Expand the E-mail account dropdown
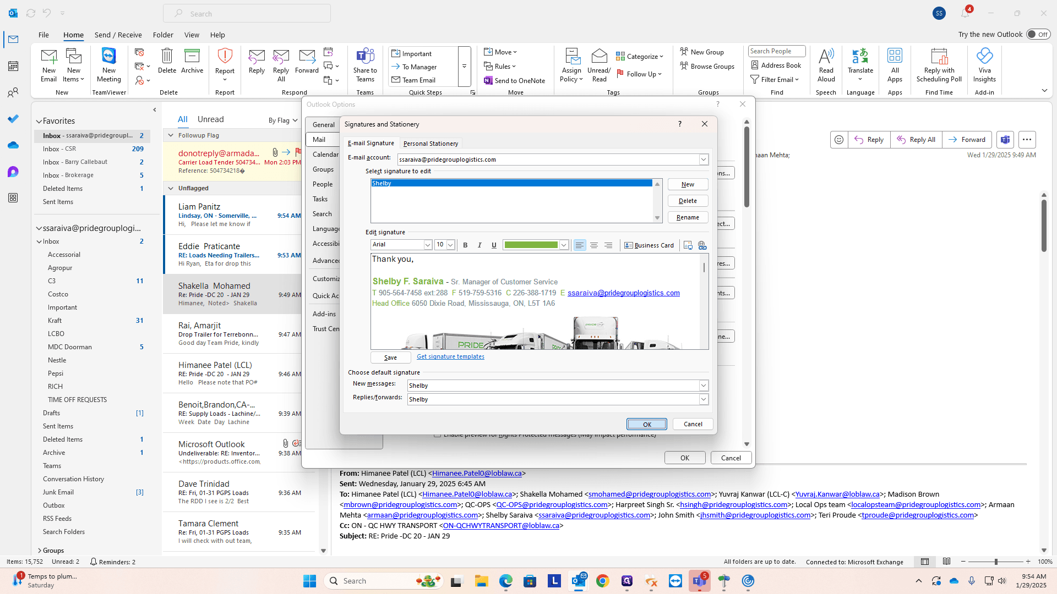Viewport: 1057px width, 594px height. [704, 159]
